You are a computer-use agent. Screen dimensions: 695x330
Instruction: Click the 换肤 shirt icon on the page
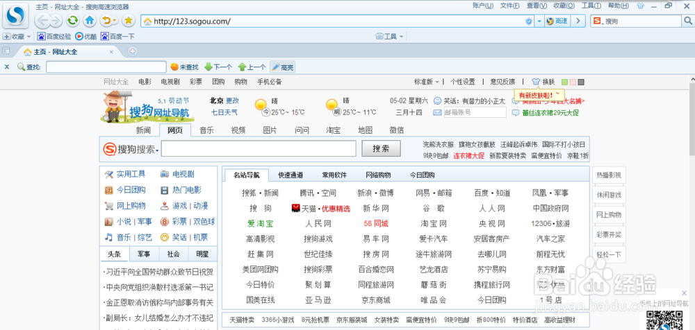click(x=535, y=82)
